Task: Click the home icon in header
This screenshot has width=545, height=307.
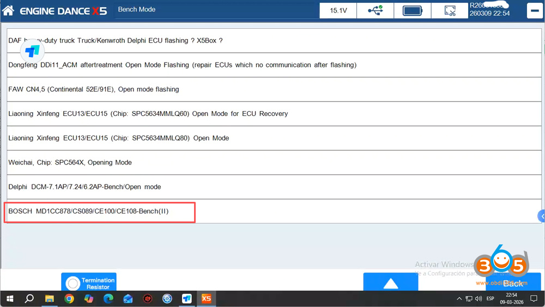Action: 8,10
